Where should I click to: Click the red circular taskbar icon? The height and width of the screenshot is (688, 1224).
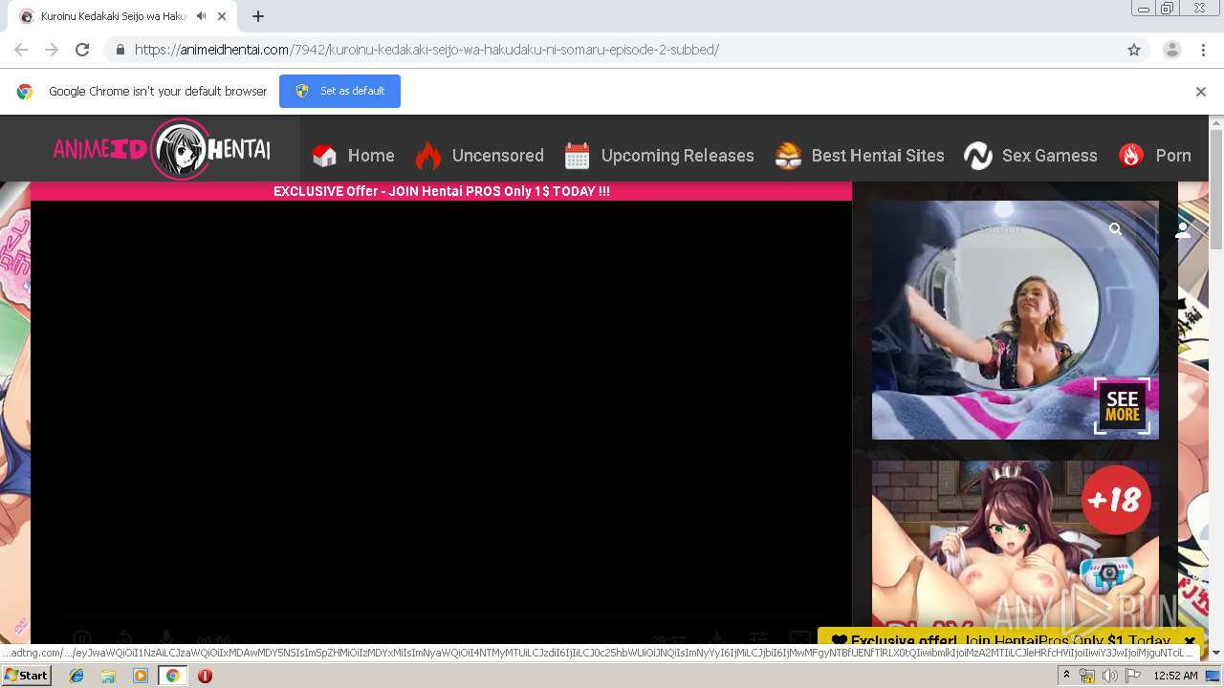(x=205, y=676)
